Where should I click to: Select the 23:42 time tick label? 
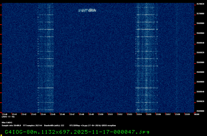24,114
